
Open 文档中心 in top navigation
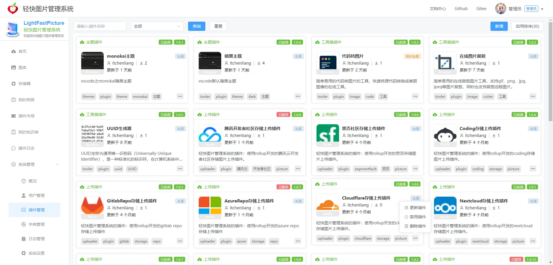[438, 9]
